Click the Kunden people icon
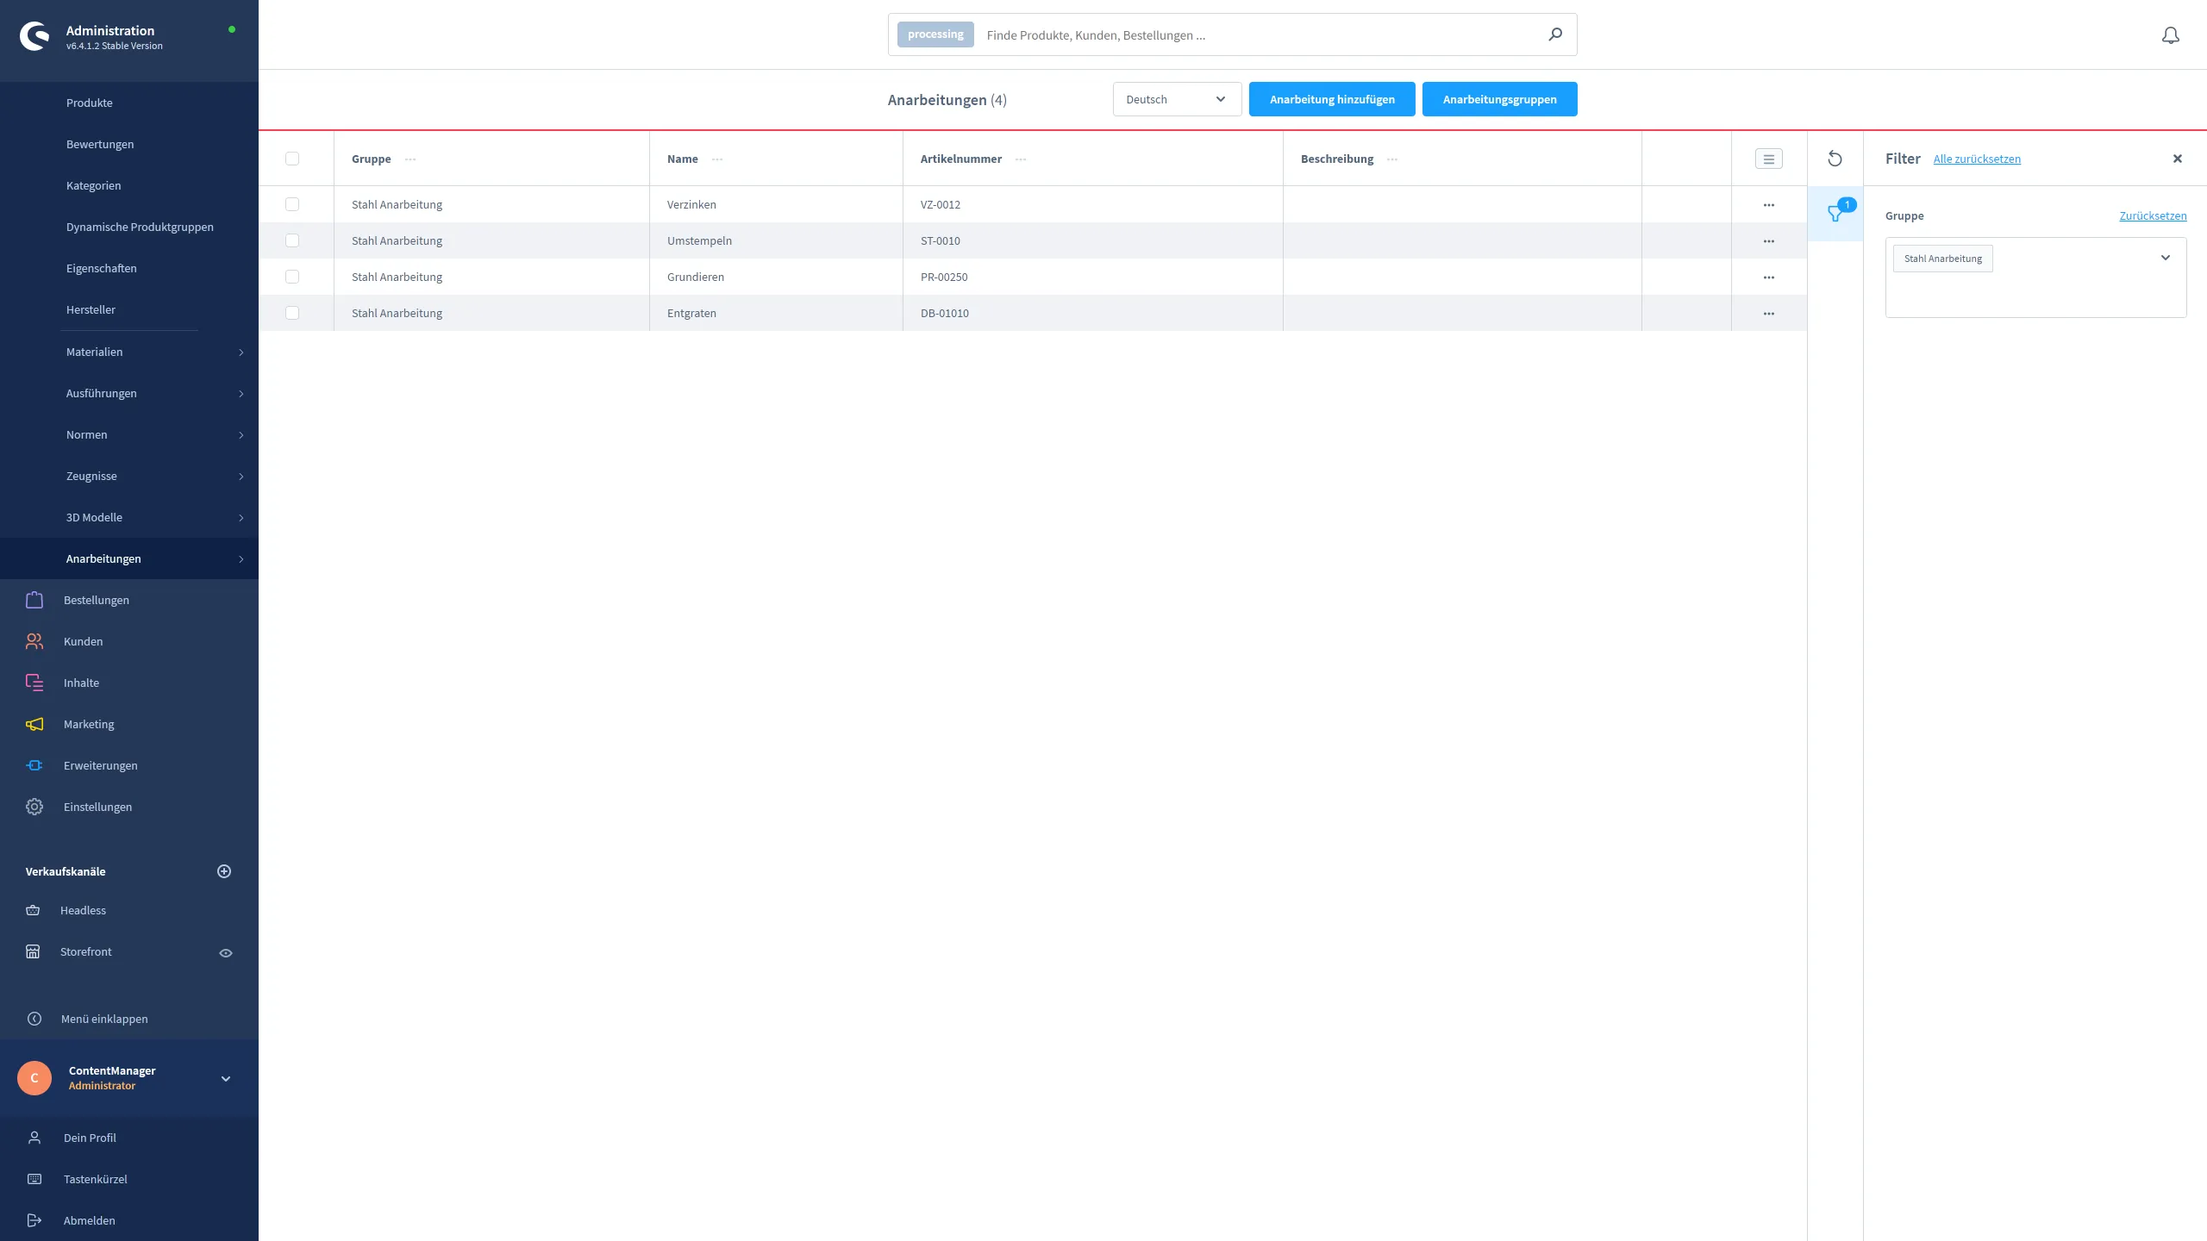 pos(34,641)
